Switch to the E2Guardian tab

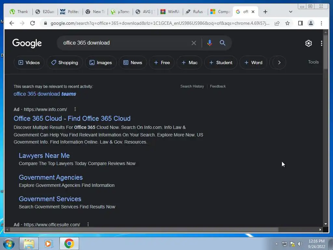(x=45, y=12)
